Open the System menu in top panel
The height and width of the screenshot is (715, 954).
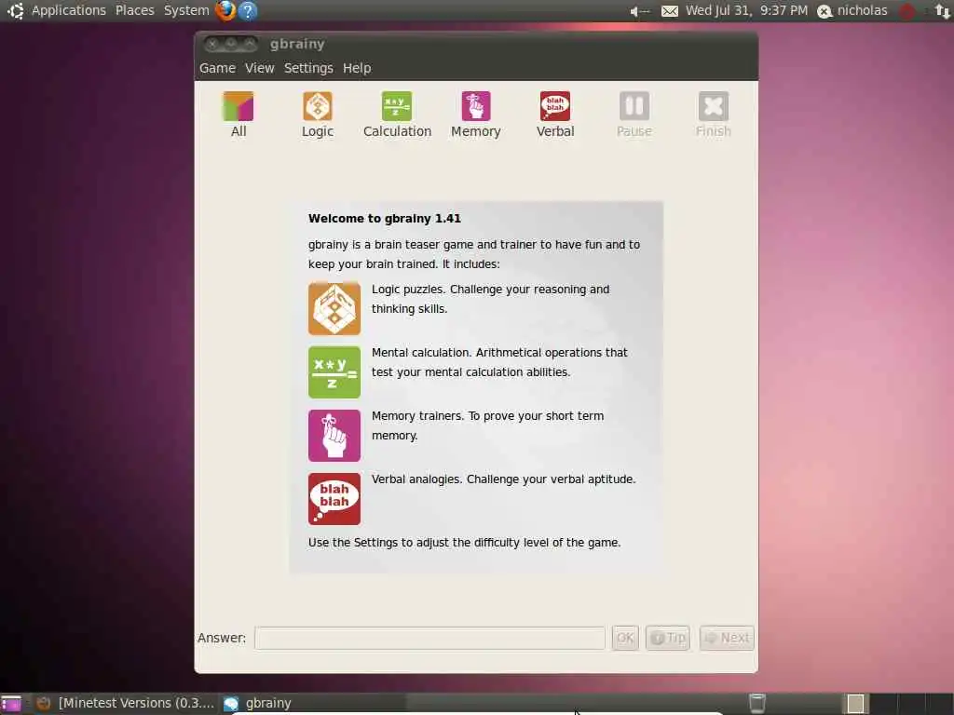[186, 10]
